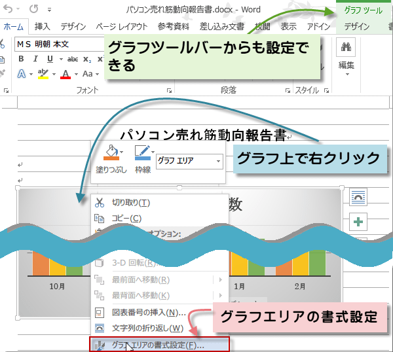The height and width of the screenshot is (352, 393).
Task: Switch to the ページ レイアウト tab
Action: coord(122,27)
